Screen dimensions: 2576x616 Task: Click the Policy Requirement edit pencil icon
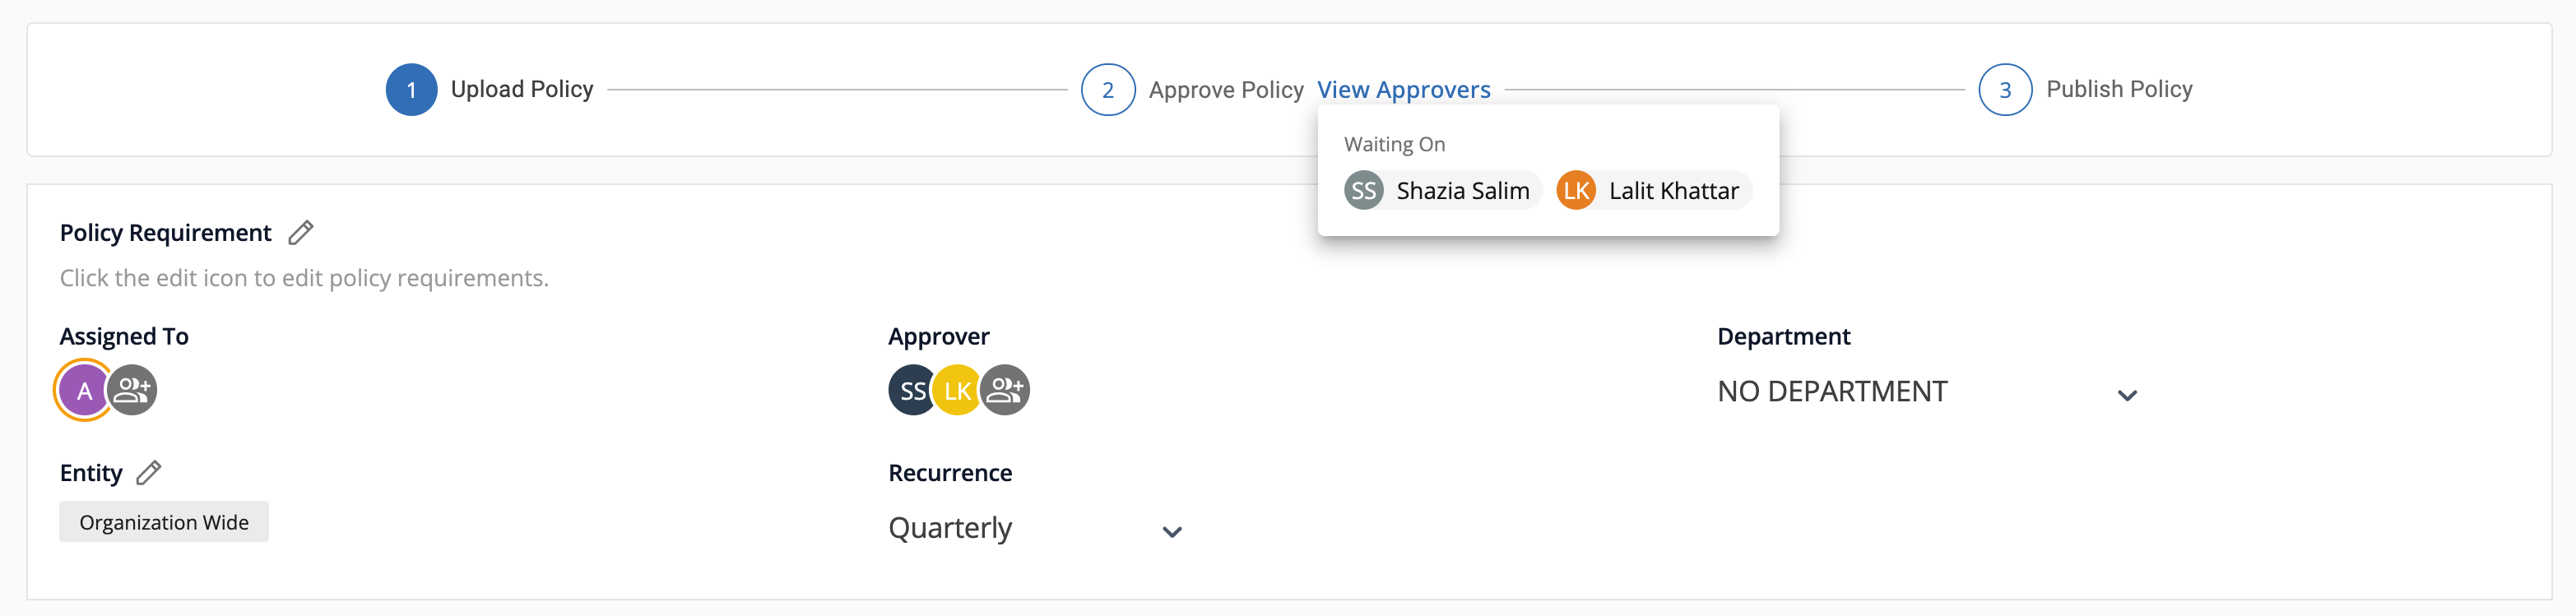point(301,233)
